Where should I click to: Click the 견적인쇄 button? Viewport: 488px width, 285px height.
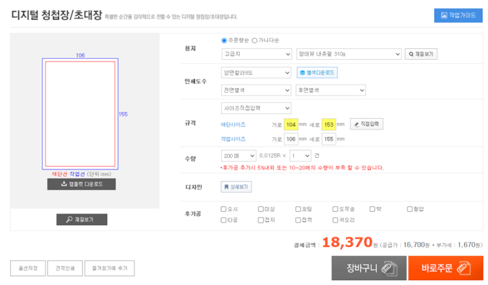tap(65, 268)
